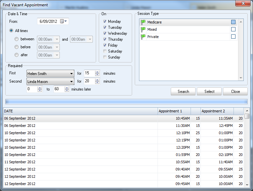
Task: Click the Search button
Action: [183, 92]
